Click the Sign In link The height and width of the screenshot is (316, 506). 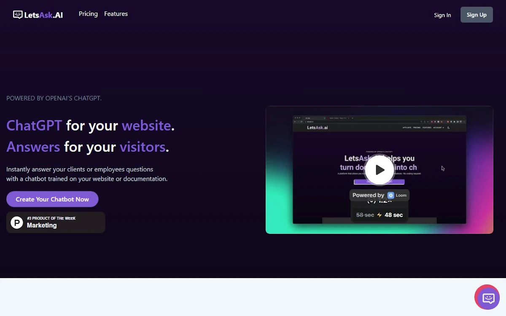click(x=442, y=15)
